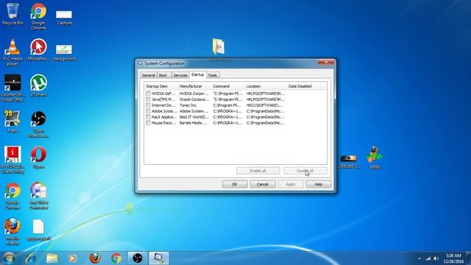Click the Disable all button
Screen dimensions: 471x265
click(x=305, y=171)
